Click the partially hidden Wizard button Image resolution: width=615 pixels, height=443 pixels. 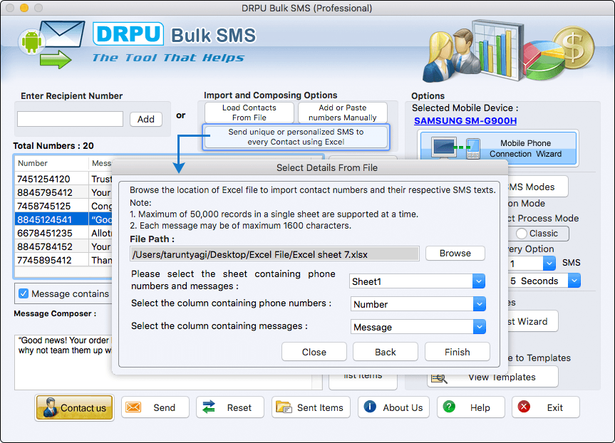pyautogui.click(x=532, y=321)
